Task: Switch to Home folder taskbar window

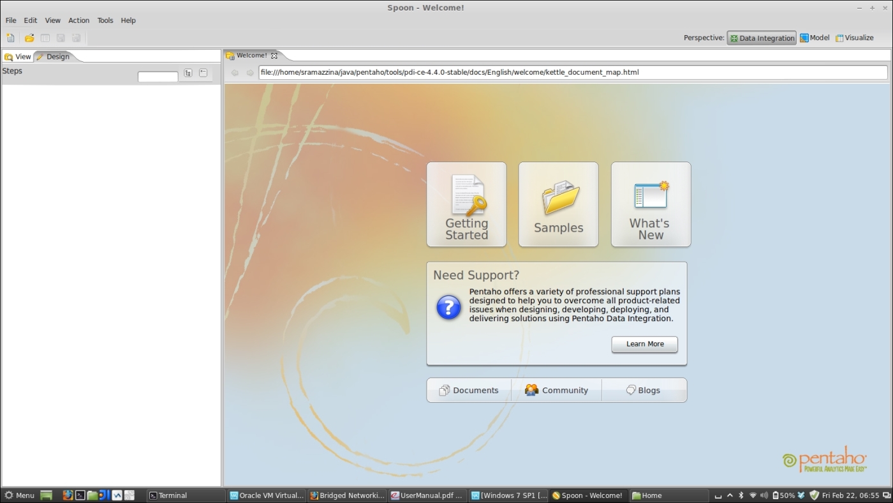Action: 669,495
